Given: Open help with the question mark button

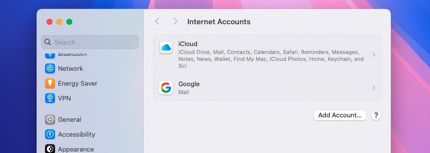Looking at the screenshot, I should [376, 115].
